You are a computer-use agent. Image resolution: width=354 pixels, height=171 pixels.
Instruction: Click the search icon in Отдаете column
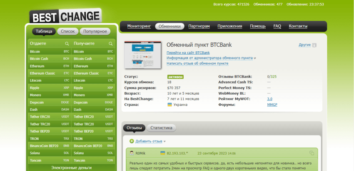67,43
